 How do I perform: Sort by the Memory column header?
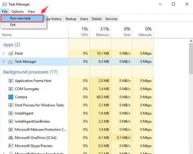click(x=100, y=32)
